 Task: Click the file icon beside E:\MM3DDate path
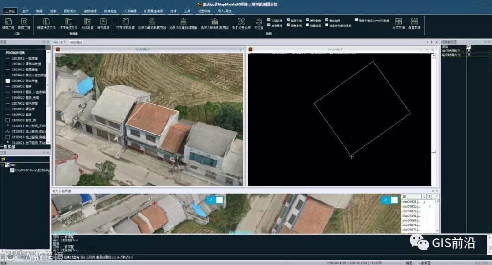[x=12, y=170]
